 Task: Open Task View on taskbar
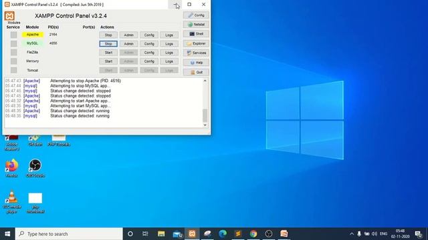146,234
